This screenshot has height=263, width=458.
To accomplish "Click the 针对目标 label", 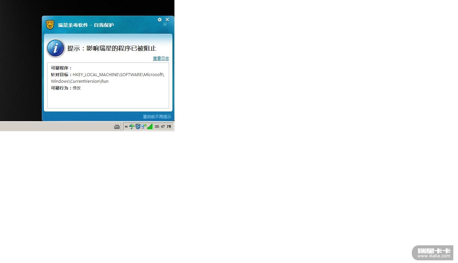I will (x=62, y=75).
